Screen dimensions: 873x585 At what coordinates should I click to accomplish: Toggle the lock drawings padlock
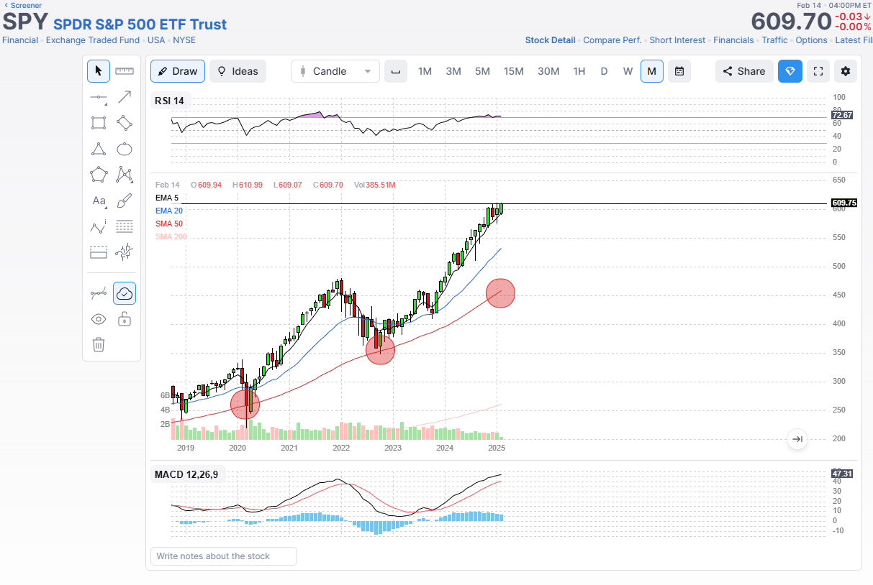[x=125, y=319]
